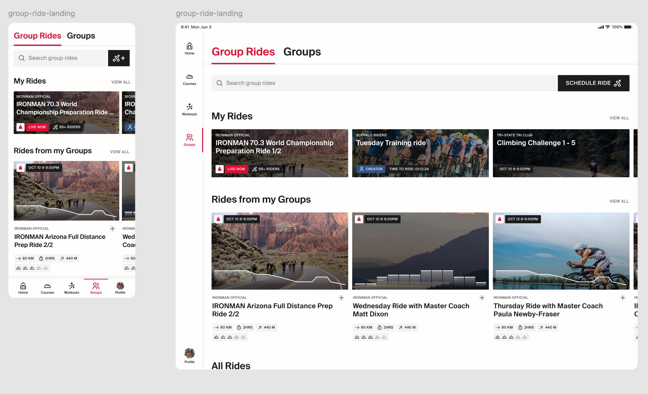Click the battery icon in tablet status bar

click(628, 27)
